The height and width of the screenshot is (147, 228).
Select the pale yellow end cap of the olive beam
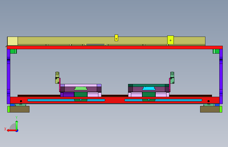tap(13, 41)
